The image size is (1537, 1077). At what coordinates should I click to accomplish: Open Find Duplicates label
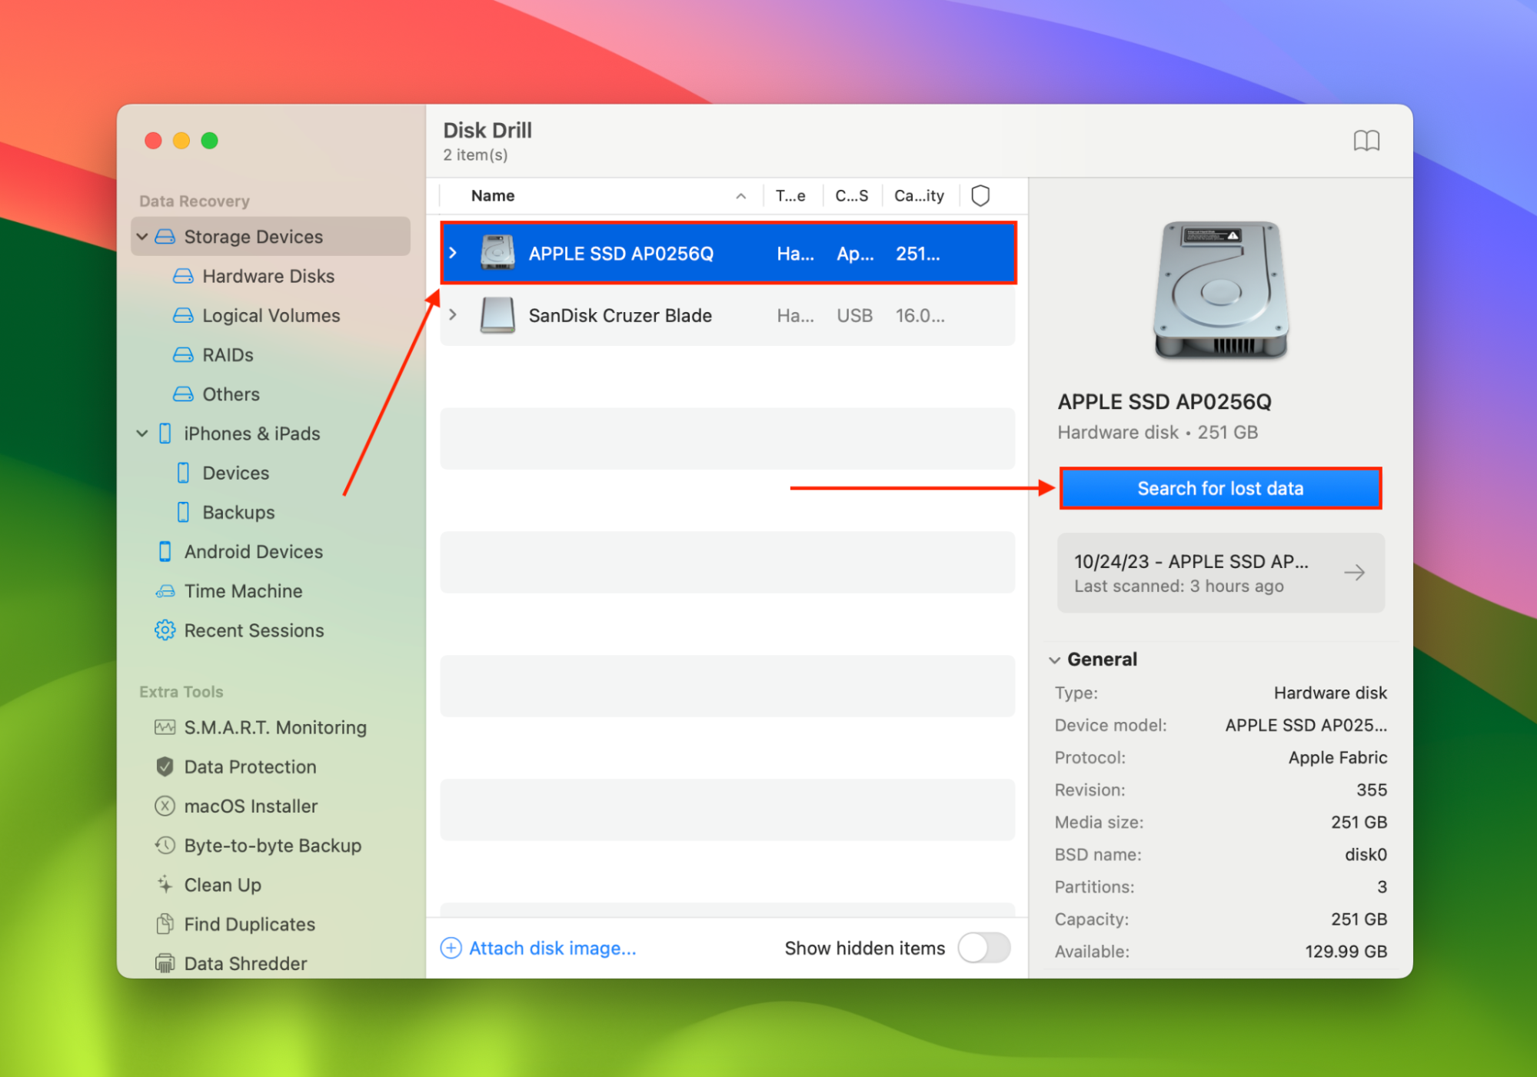[x=249, y=924]
